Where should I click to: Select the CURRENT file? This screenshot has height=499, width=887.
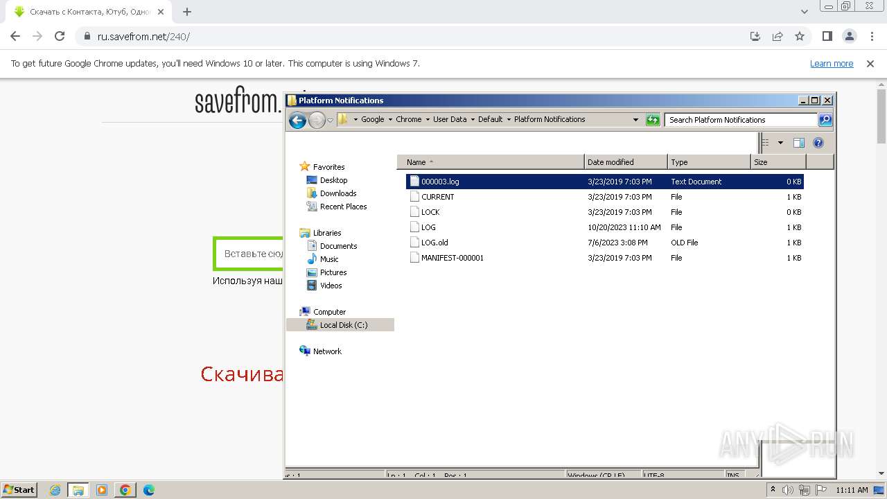coord(605,197)
